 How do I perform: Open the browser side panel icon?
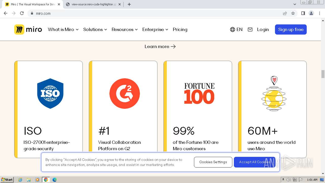click(x=303, y=13)
